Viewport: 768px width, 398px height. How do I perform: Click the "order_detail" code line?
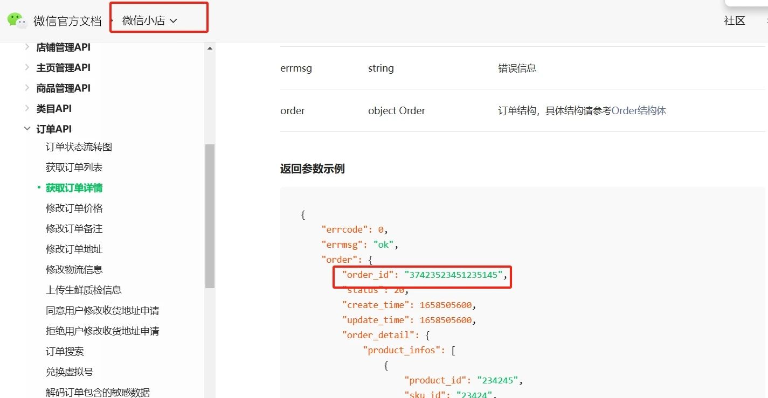[385, 336]
